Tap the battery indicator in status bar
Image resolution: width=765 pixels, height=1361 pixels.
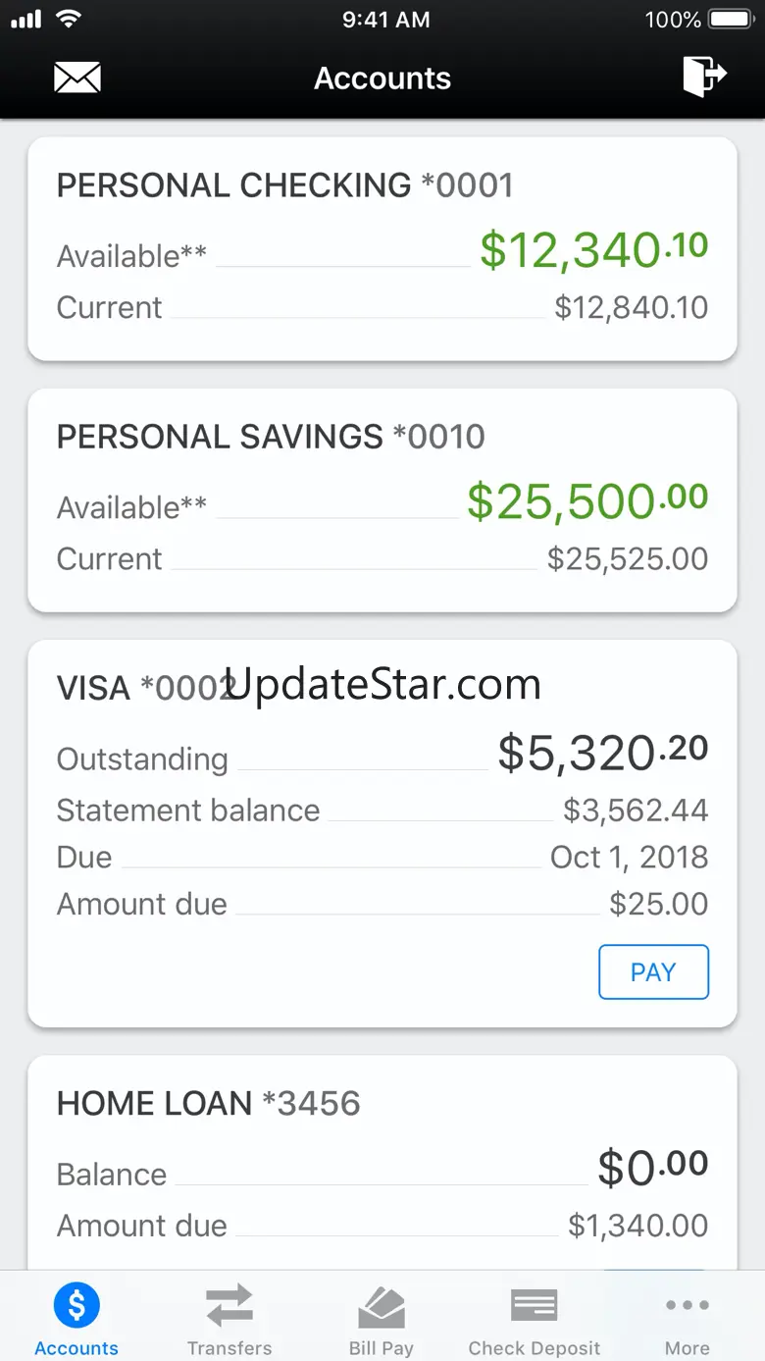tap(730, 20)
